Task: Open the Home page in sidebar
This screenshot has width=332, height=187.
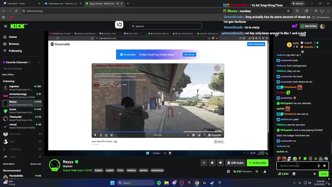Action: point(13,37)
